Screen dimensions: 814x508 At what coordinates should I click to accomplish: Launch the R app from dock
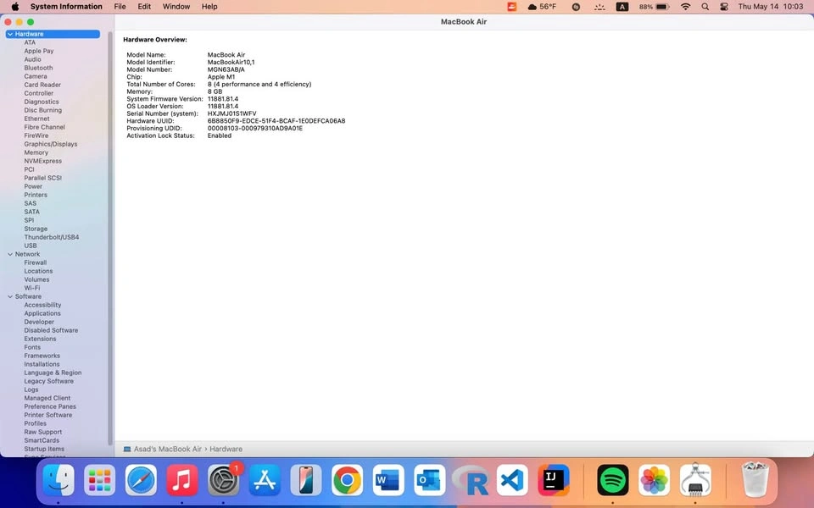(x=471, y=480)
